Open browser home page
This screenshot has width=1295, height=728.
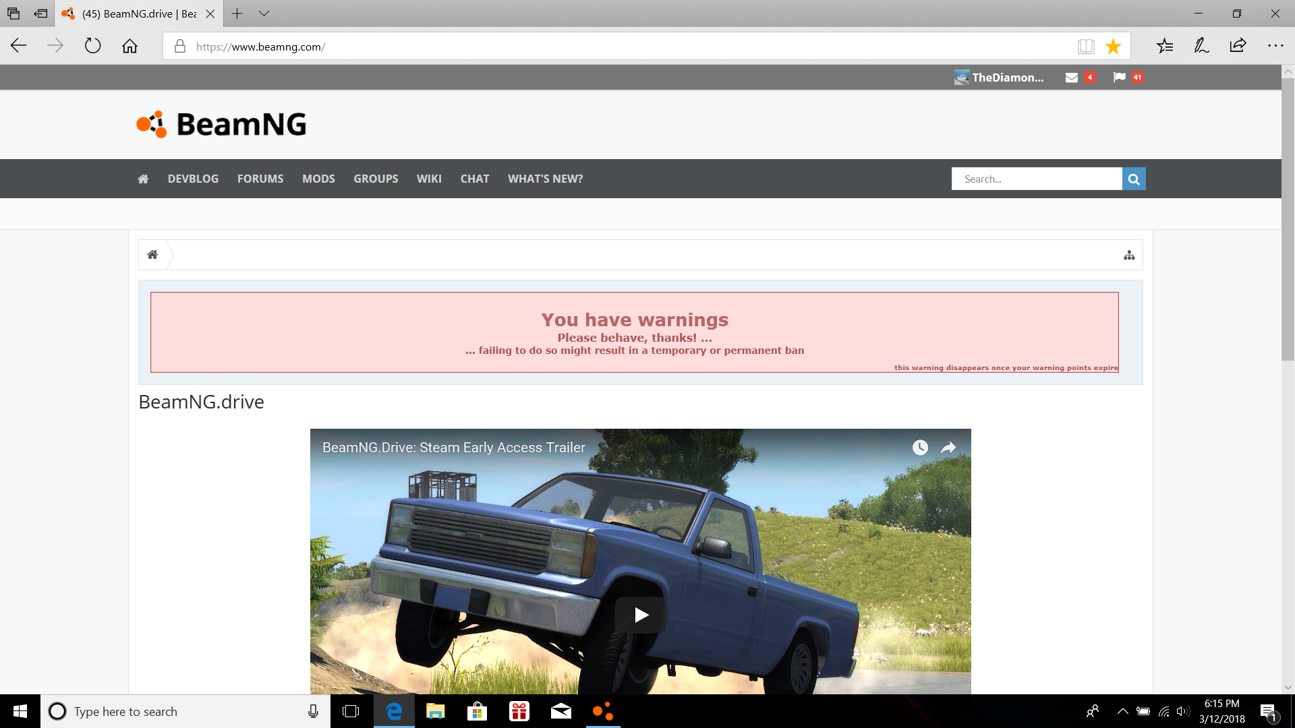click(x=129, y=46)
